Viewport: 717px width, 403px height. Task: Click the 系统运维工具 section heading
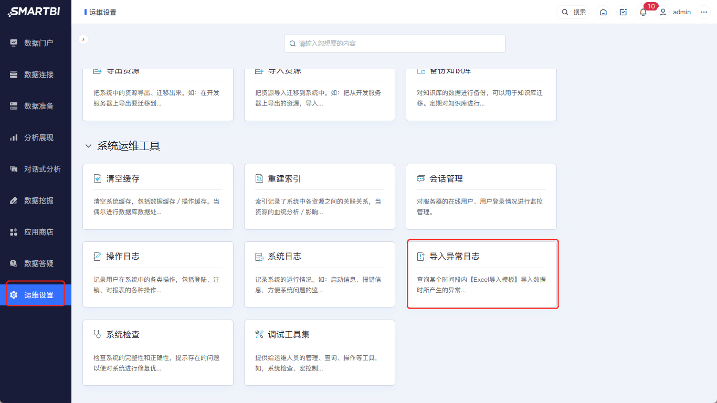click(x=129, y=146)
